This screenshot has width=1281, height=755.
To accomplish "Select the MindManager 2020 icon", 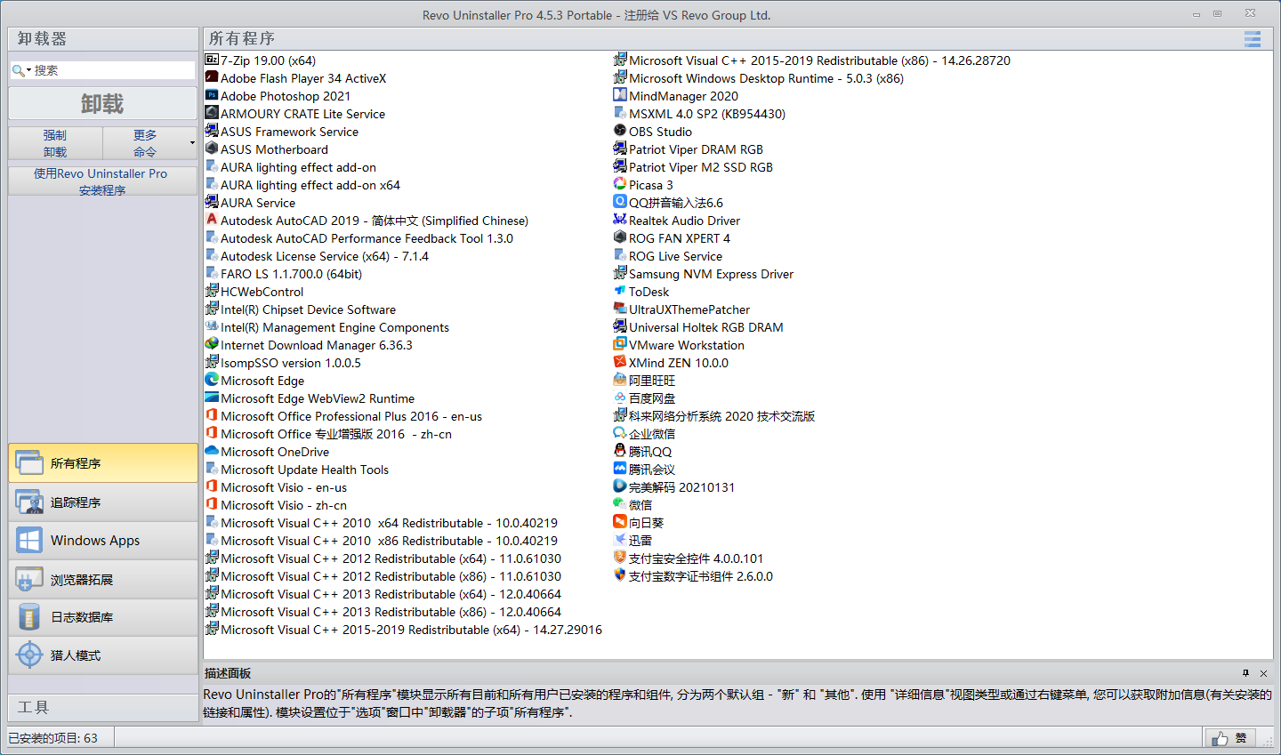I will [620, 95].
